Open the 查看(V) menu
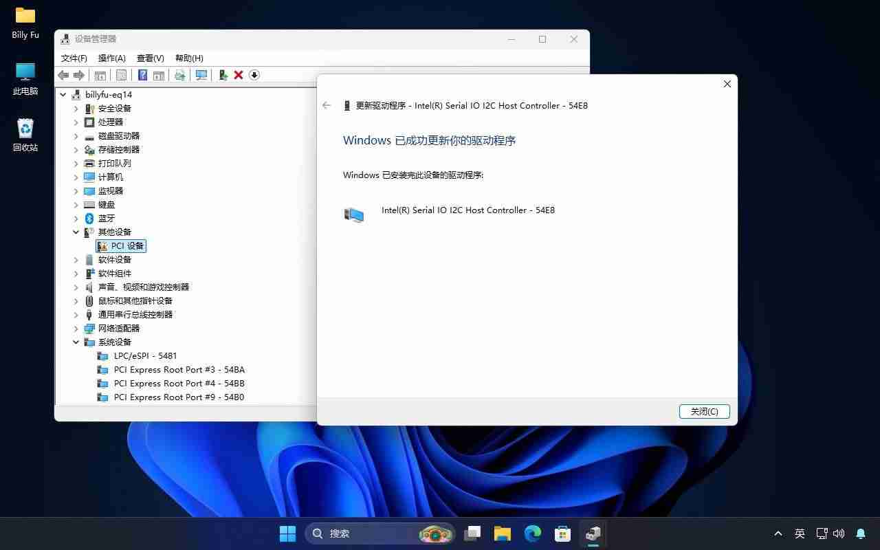This screenshot has height=550, width=880. 150,58
